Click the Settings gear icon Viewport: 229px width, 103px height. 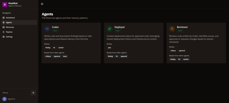tap(4, 37)
